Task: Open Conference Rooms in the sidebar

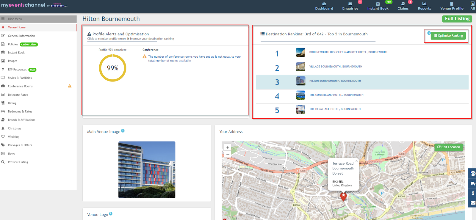Action: click(x=20, y=86)
